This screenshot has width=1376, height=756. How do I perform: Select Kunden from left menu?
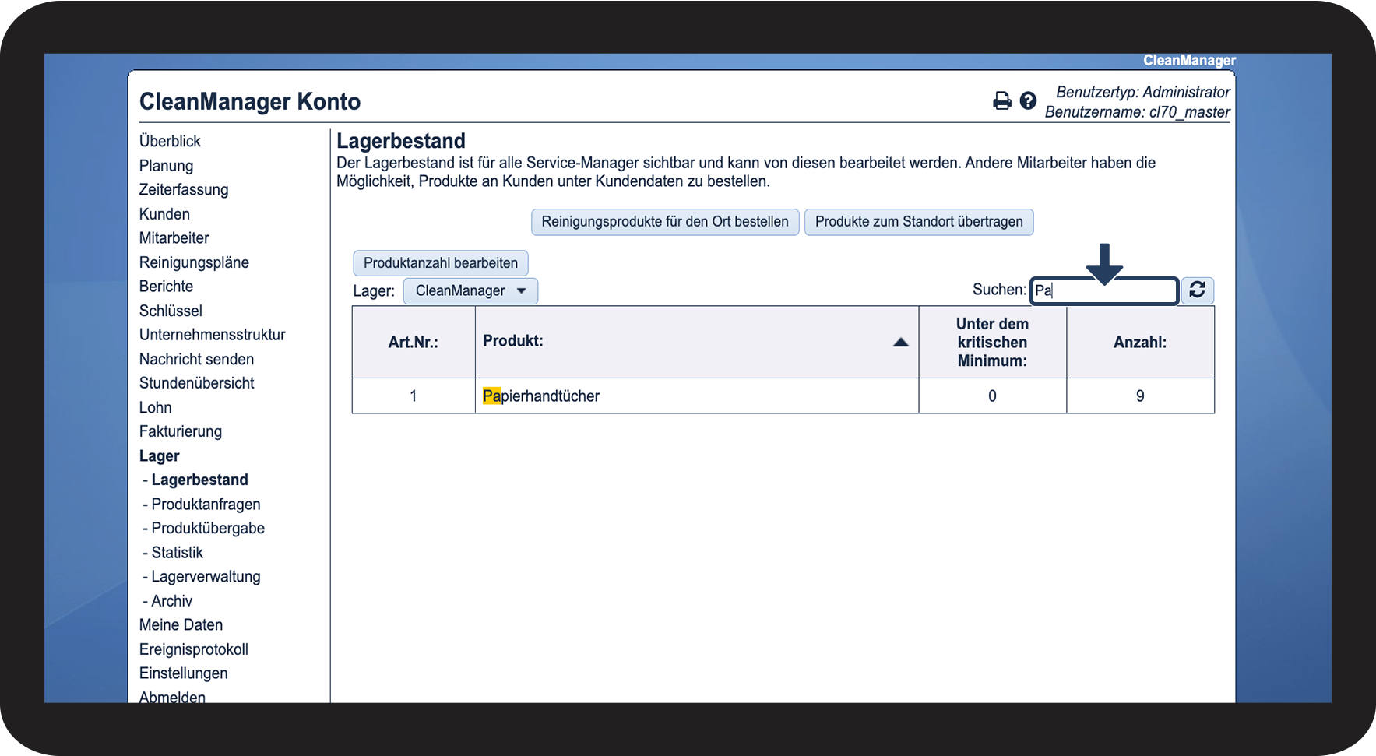tap(164, 214)
